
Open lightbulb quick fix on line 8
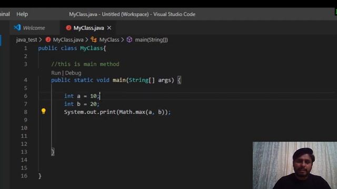(43, 111)
